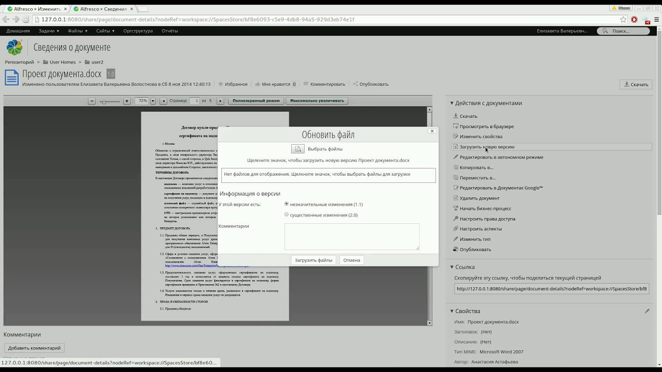Click the share link URL field
Viewport: 662px width, 372px height.
tap(552, 289)
